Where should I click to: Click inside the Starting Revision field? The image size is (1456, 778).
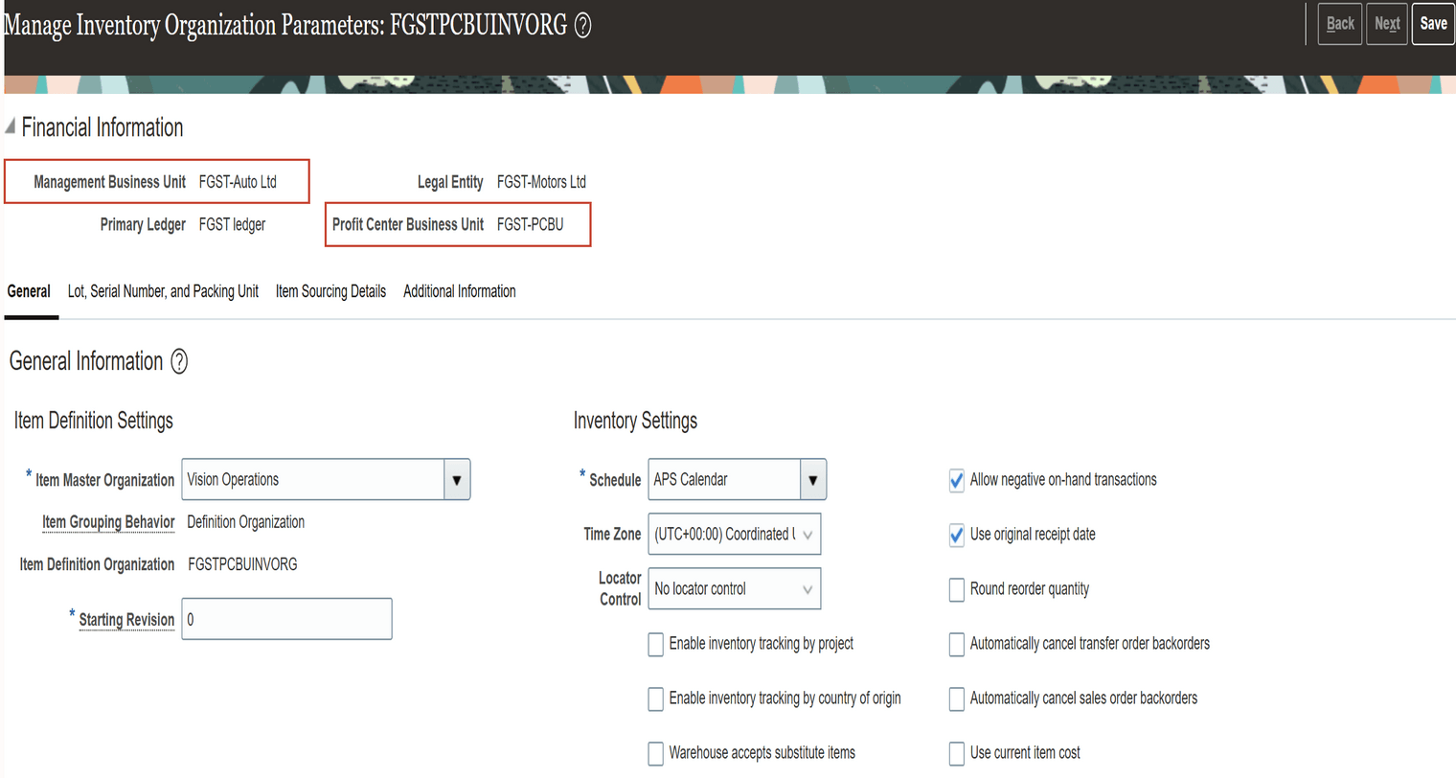[x=285, y=619]
